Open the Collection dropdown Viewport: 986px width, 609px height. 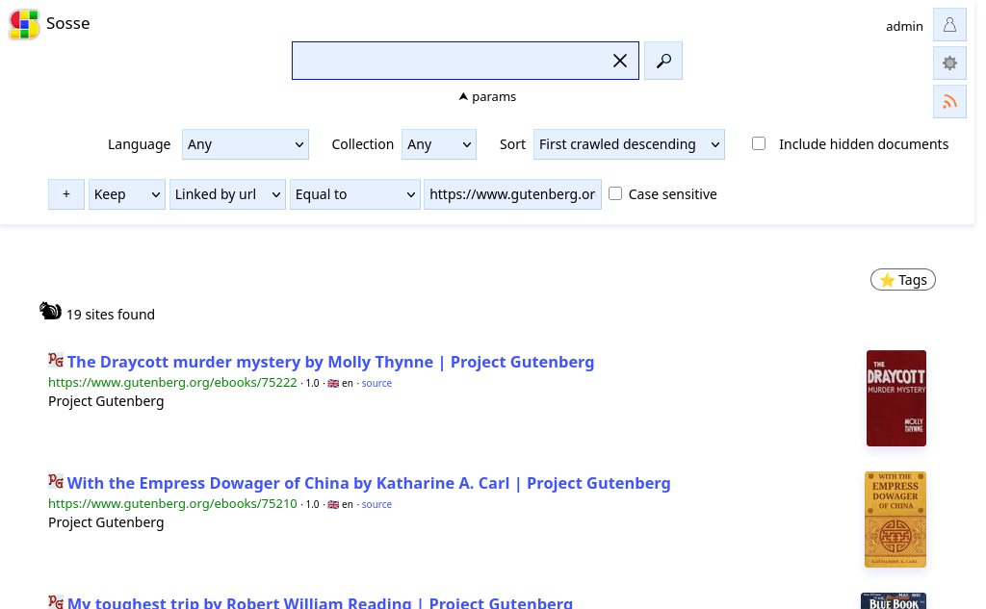click(439, 144)
